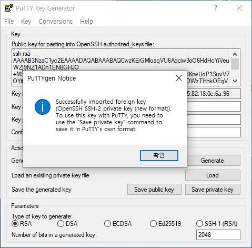Screen dimensions: 252x248
Task: Click the Save public key button
Action: pyautogui.click(x=154, y=190)
